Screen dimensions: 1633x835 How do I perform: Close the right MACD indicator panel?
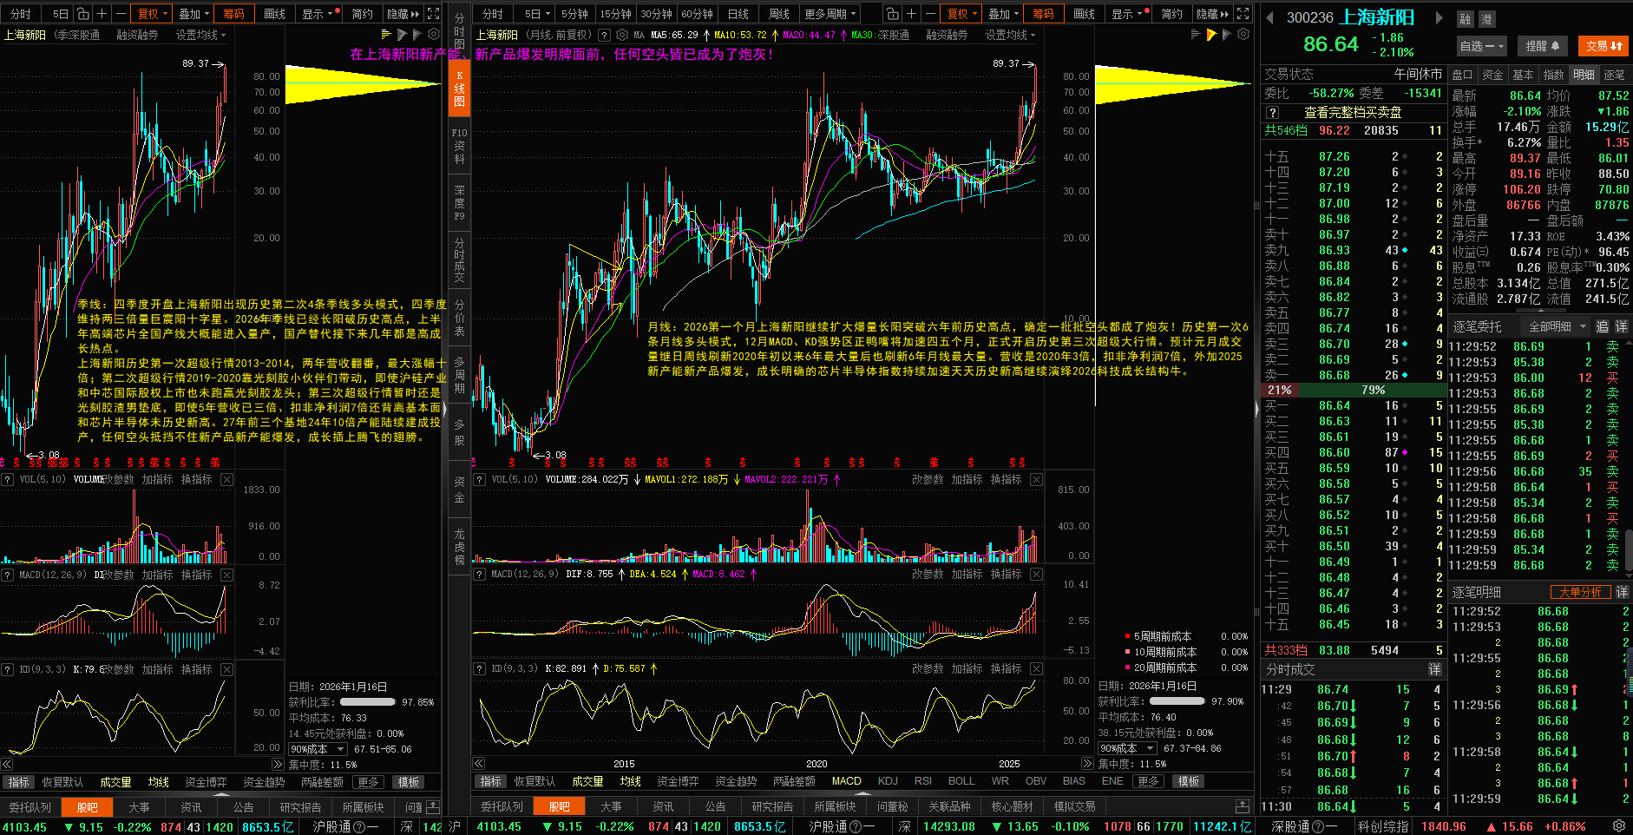(1036, 574)
